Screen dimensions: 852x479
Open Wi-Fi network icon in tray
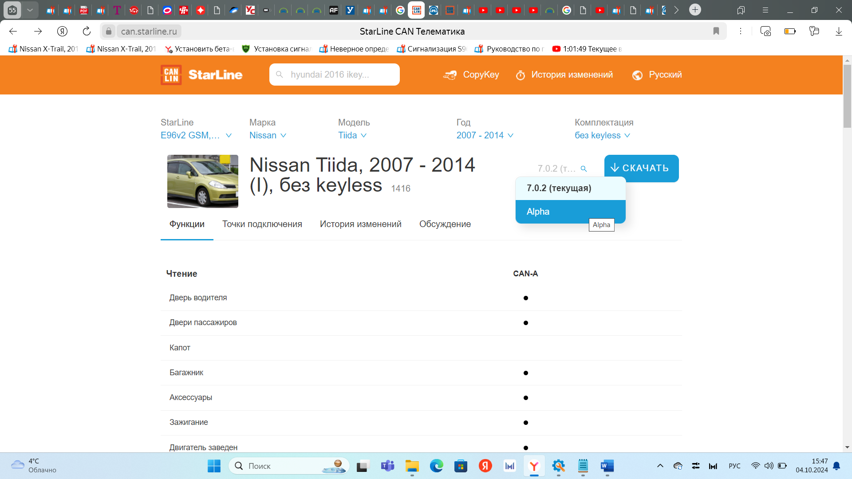click(755, 466)
